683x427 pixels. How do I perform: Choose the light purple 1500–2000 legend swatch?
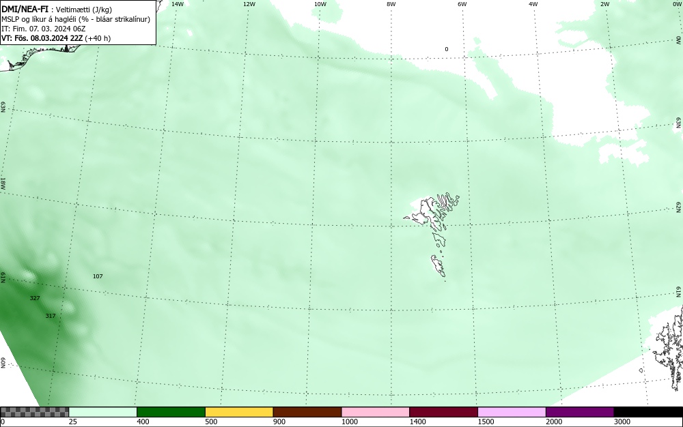click(512, 412)
